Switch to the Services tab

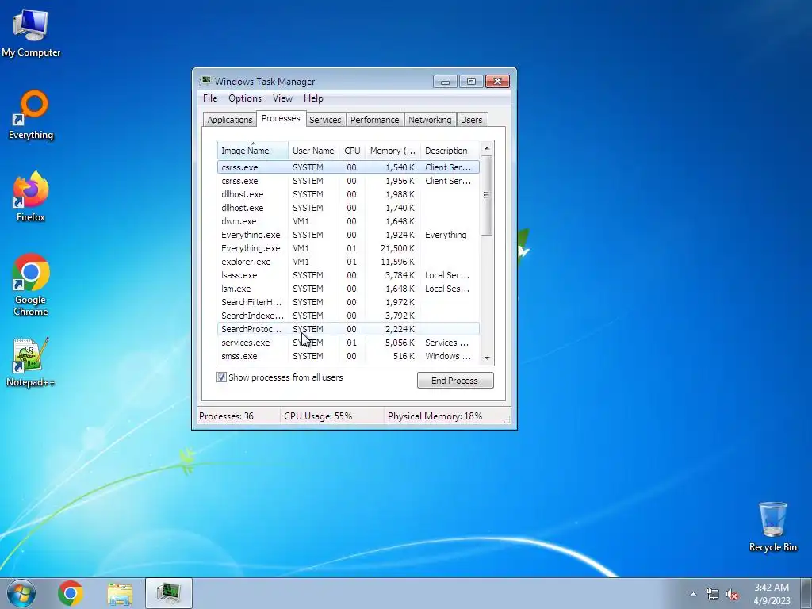click(325, 120)
